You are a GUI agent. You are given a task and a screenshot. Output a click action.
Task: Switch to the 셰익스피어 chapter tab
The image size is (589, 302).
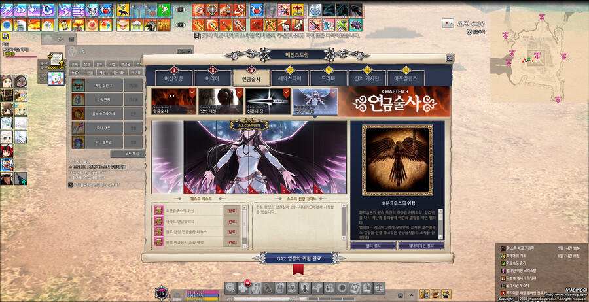coord(290,78)
